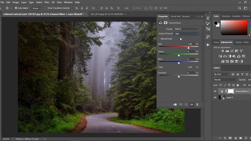Screen dimensions: 251x141
Task: Add a Curves adjustment
Action: [x=232, y=51]
